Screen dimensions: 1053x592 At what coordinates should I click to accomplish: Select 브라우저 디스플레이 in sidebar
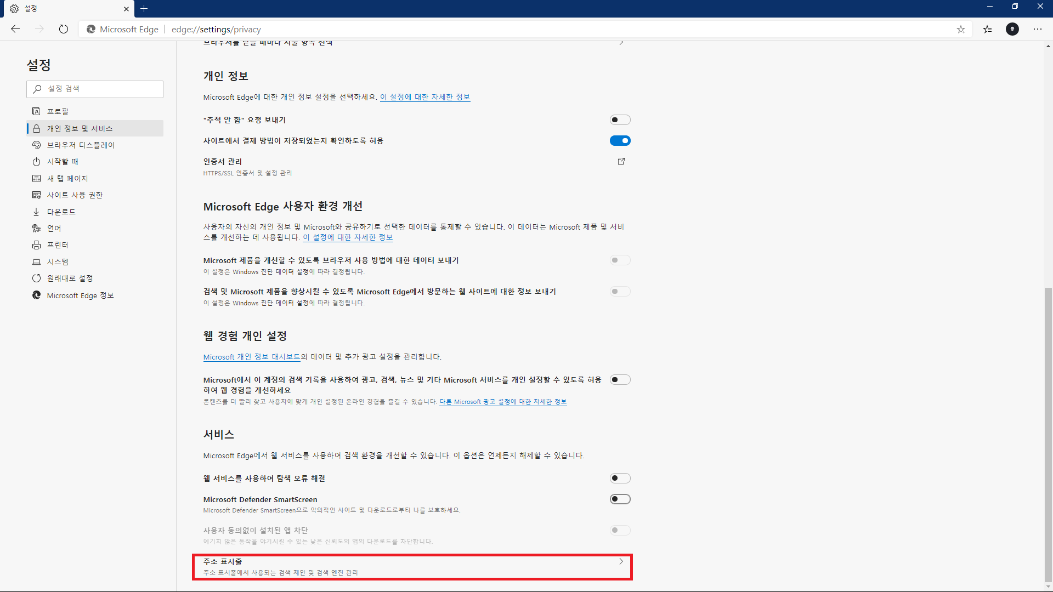pos(81,145)
